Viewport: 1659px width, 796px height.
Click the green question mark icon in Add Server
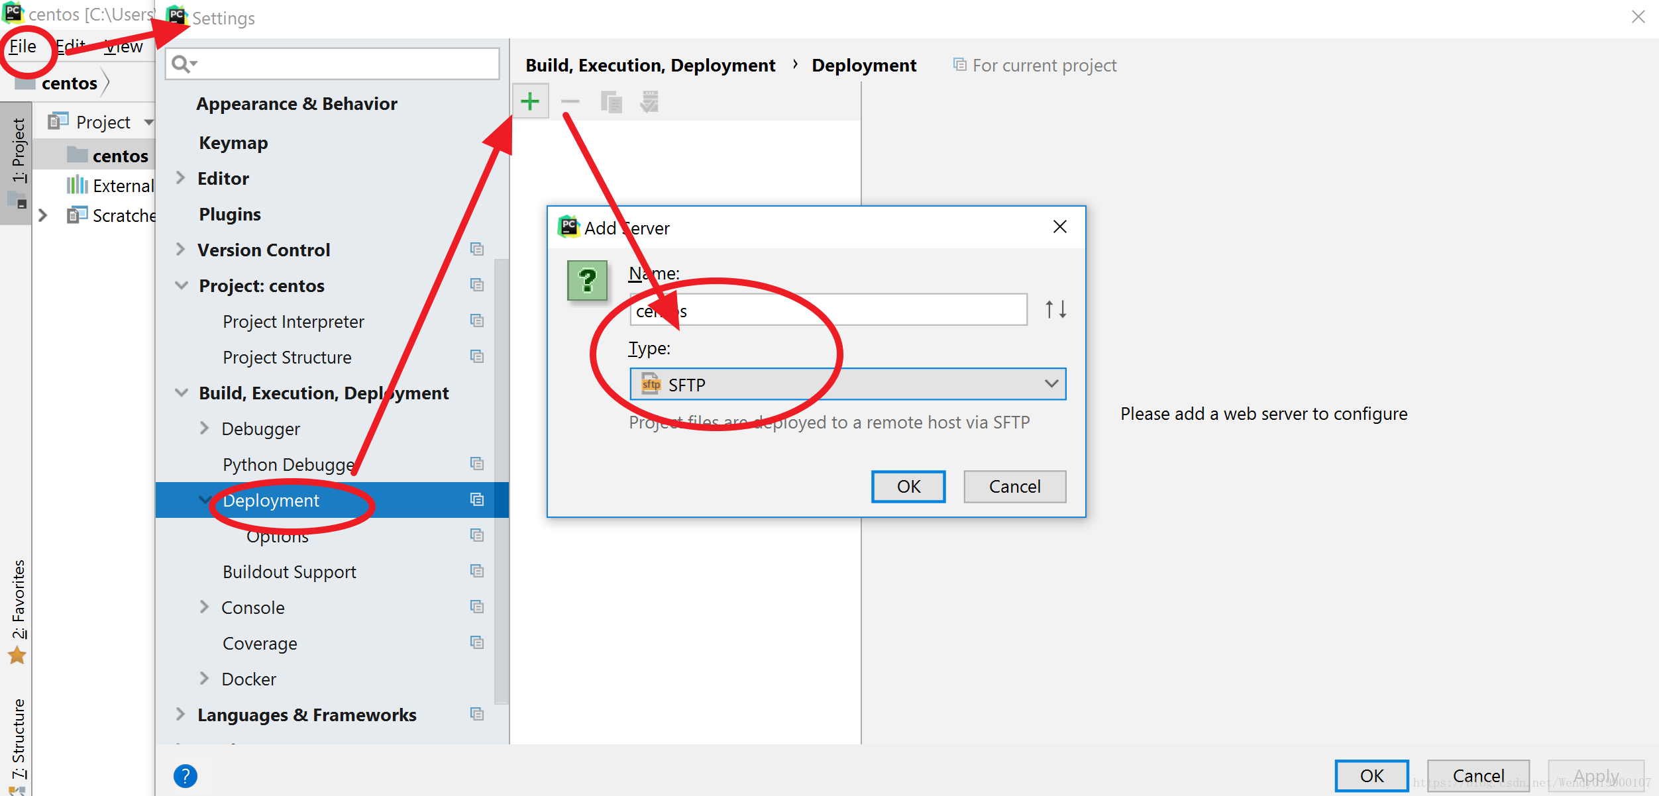pos(587,281)
